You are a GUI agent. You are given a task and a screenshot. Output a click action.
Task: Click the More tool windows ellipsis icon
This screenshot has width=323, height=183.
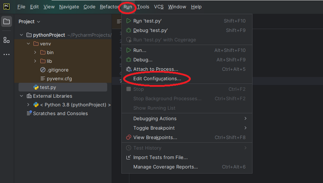tap(7, 54)
